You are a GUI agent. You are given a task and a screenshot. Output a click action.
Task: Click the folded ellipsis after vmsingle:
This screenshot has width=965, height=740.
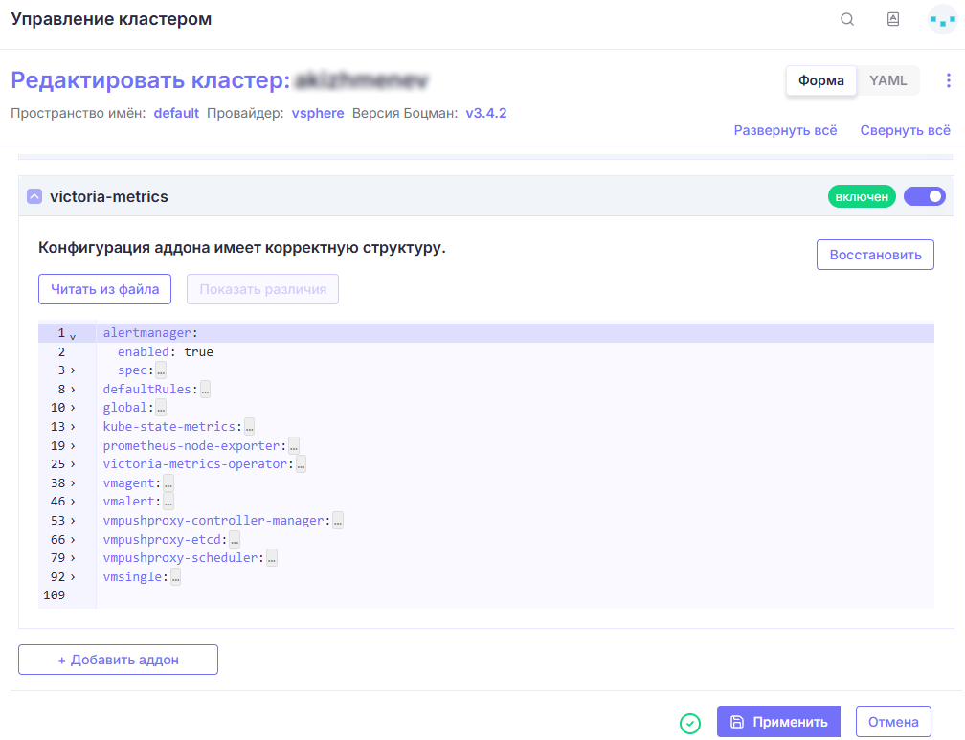175,577
